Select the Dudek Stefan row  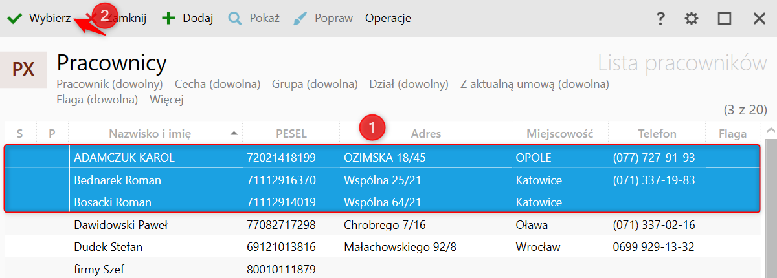pyautogui.click(x=383, y=247)
